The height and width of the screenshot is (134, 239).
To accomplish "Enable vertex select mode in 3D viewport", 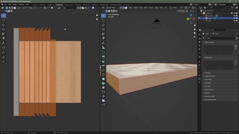I will 121,7.
